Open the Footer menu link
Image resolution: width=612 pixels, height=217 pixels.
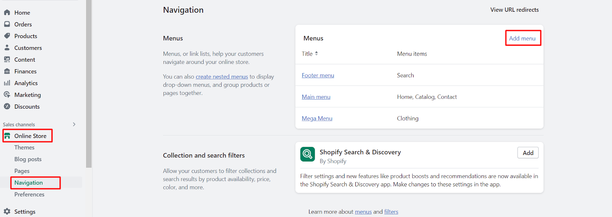point(318,75)
